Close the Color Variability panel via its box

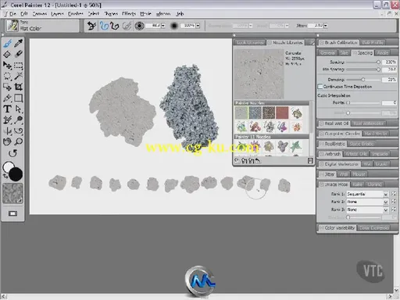(x=322, y=228)
